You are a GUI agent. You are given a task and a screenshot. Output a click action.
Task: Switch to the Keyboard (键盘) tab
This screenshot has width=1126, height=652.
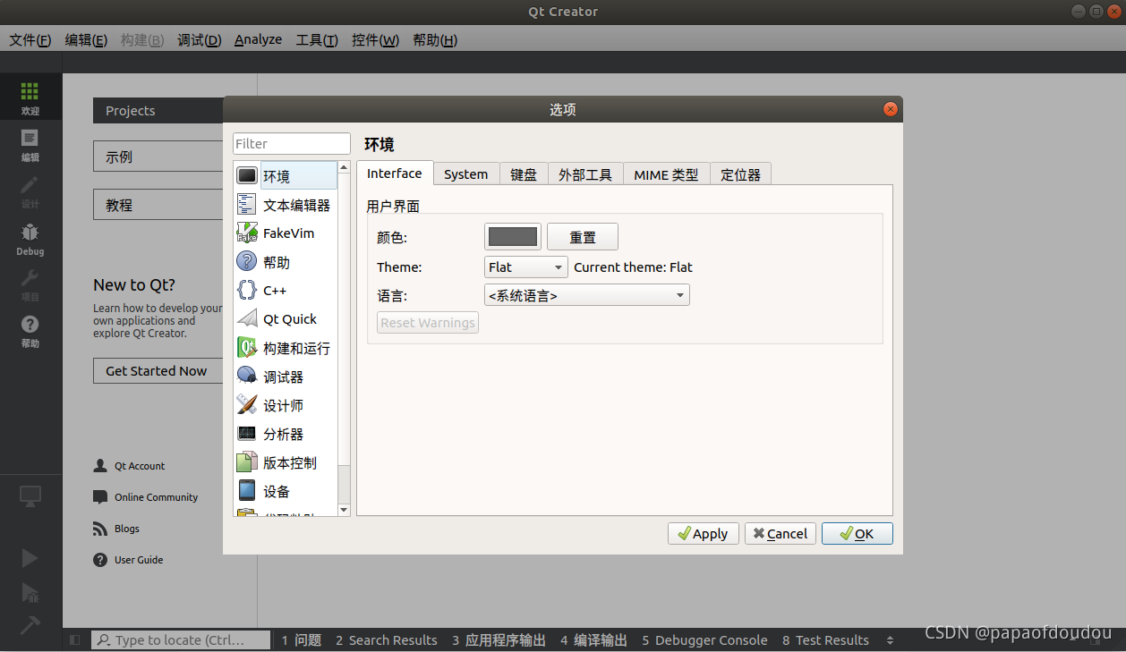524,174
